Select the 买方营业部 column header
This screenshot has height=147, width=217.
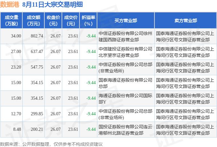(x=126, y=20)
